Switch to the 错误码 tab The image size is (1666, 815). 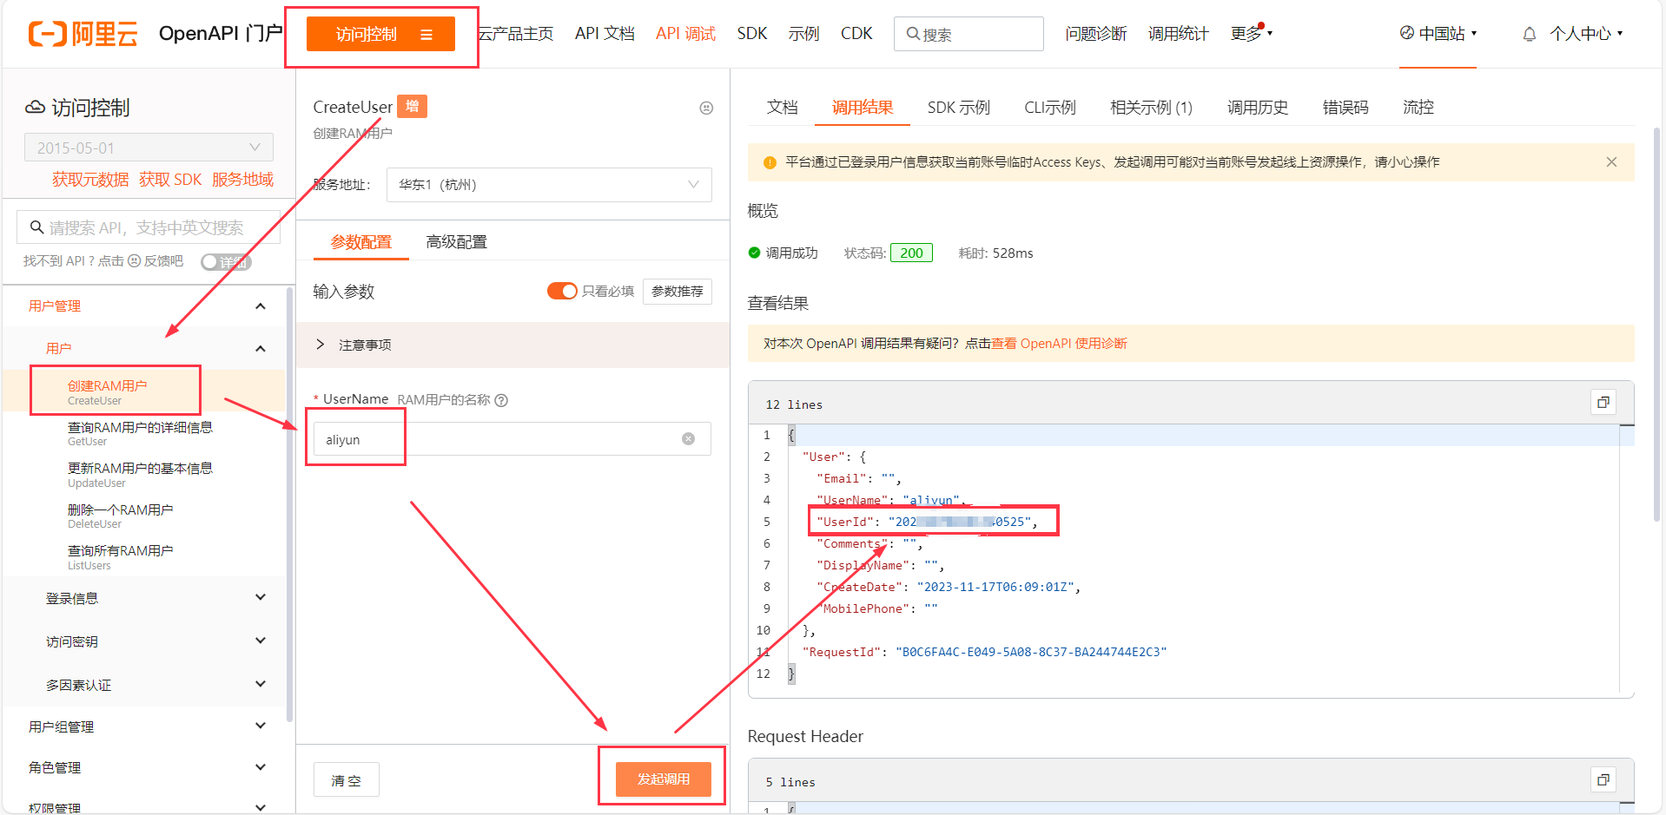[x=1345, y=107]
